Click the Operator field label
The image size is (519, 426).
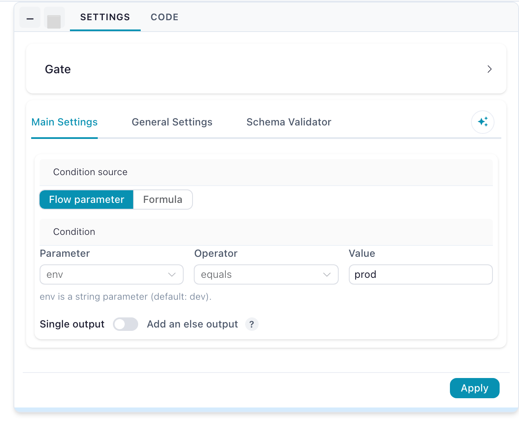216,253
